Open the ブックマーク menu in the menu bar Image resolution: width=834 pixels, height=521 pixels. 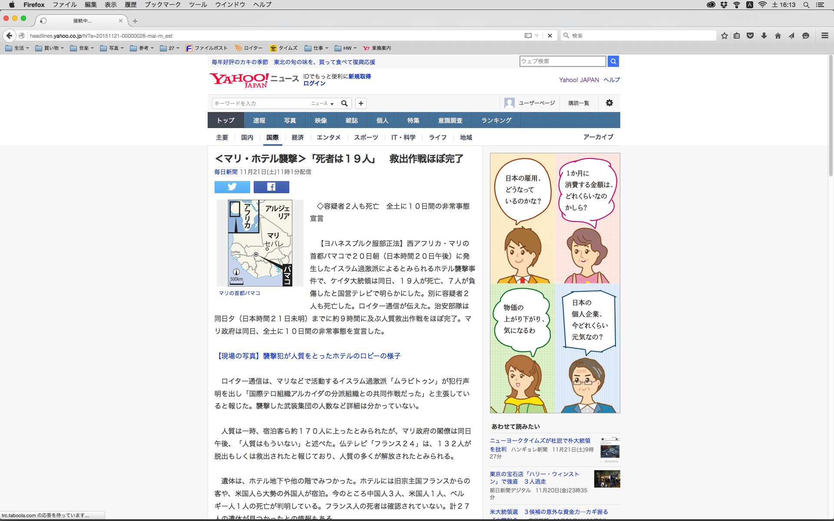[x=162, y=5]
